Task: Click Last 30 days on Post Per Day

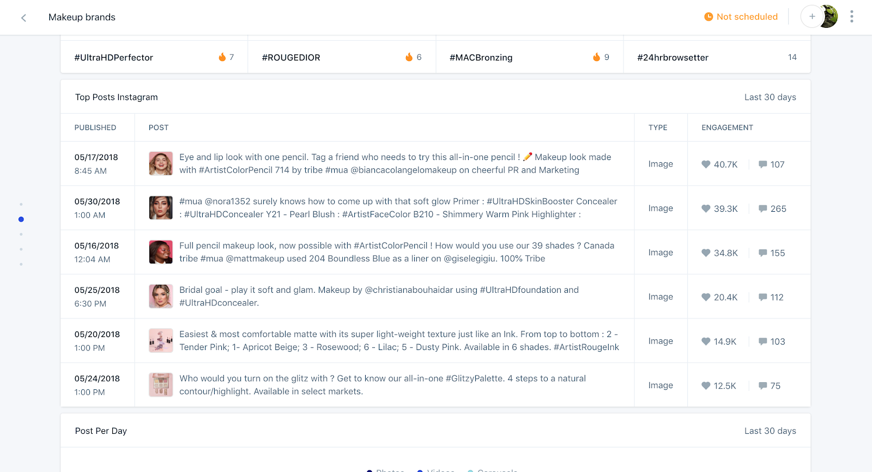Action: pos(770,431)
